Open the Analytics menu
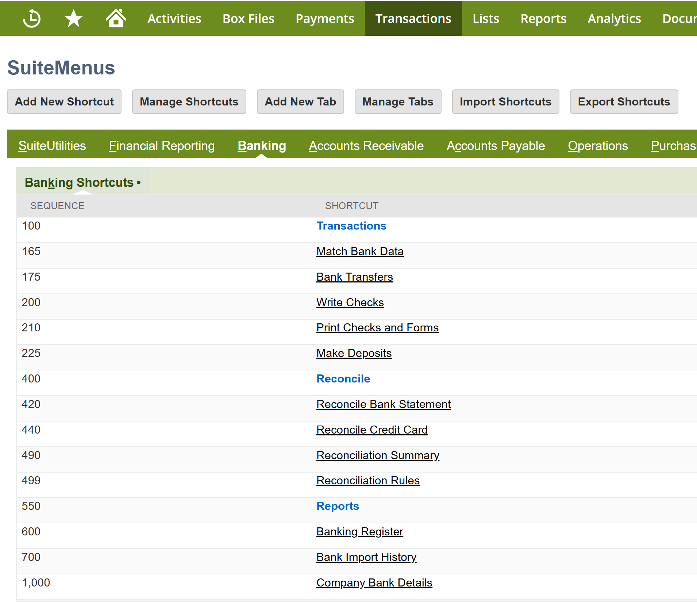 point(614,19)
